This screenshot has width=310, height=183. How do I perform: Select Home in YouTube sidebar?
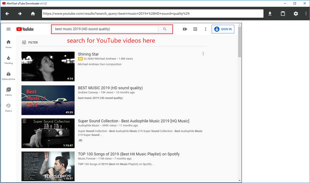click(x=8, y=44)
